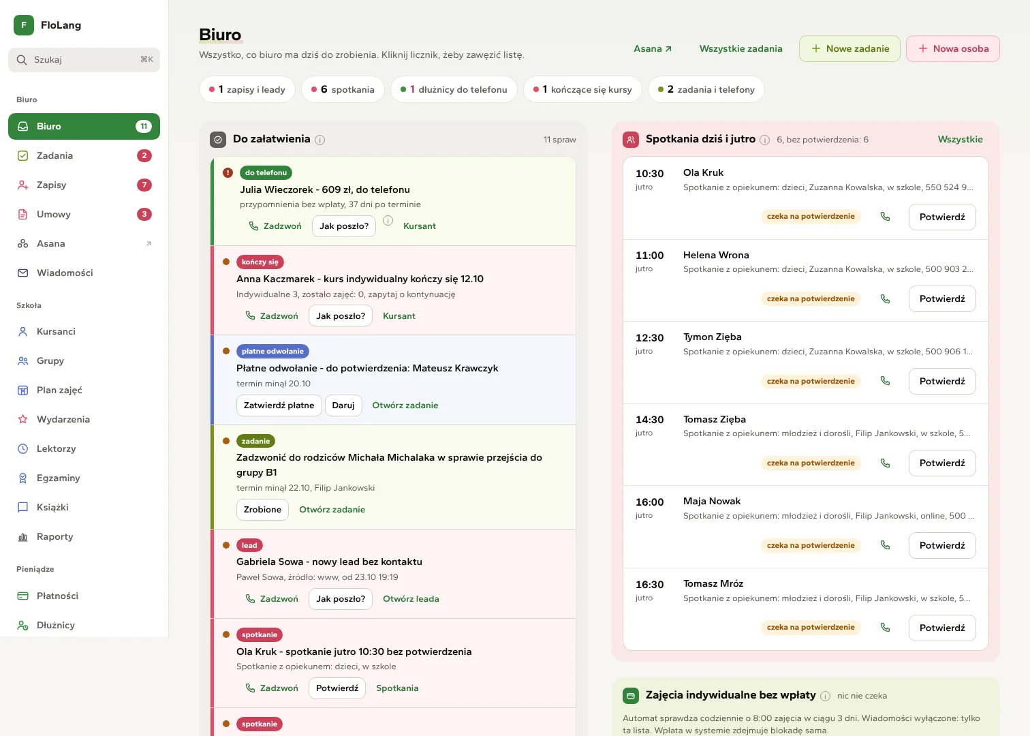
Task: Open Lektorzy in the sidebar
Action: coord(84,448)
